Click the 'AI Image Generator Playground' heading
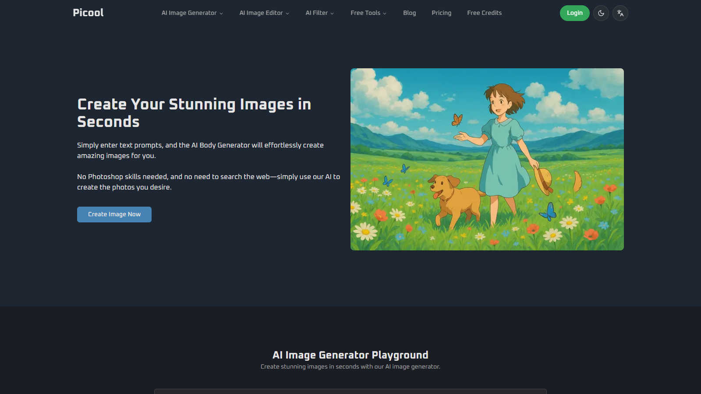The width and height of the screenshot is (701, 394). pyautogui.click(x=350, y=355)
